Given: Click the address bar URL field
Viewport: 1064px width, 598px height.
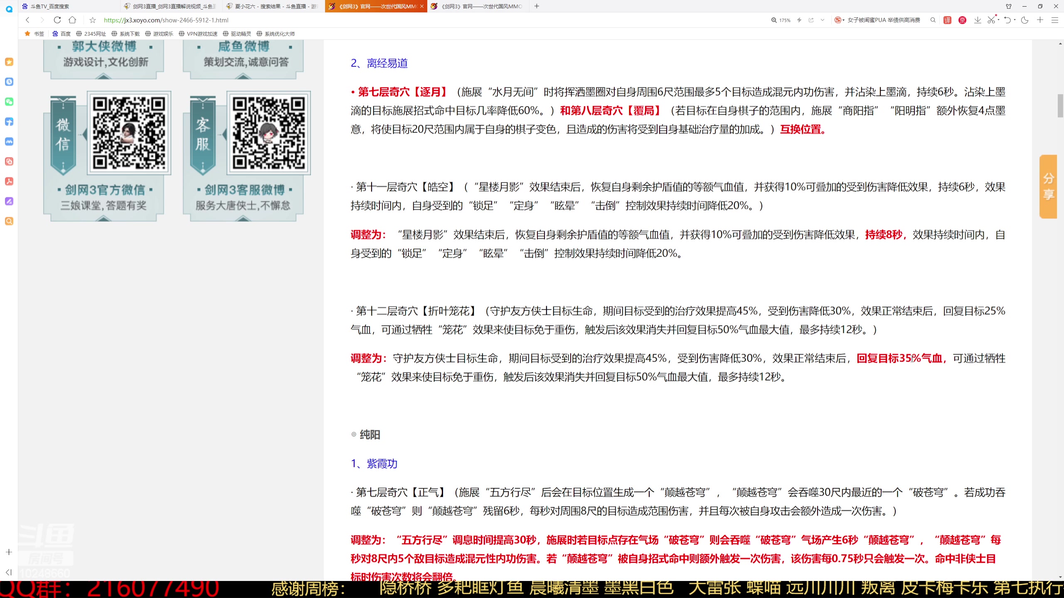Looking at the screenshot, I should click(166, 20).
